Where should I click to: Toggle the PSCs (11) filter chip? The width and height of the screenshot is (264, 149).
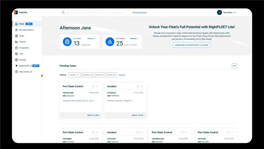[x=100, y=75]
